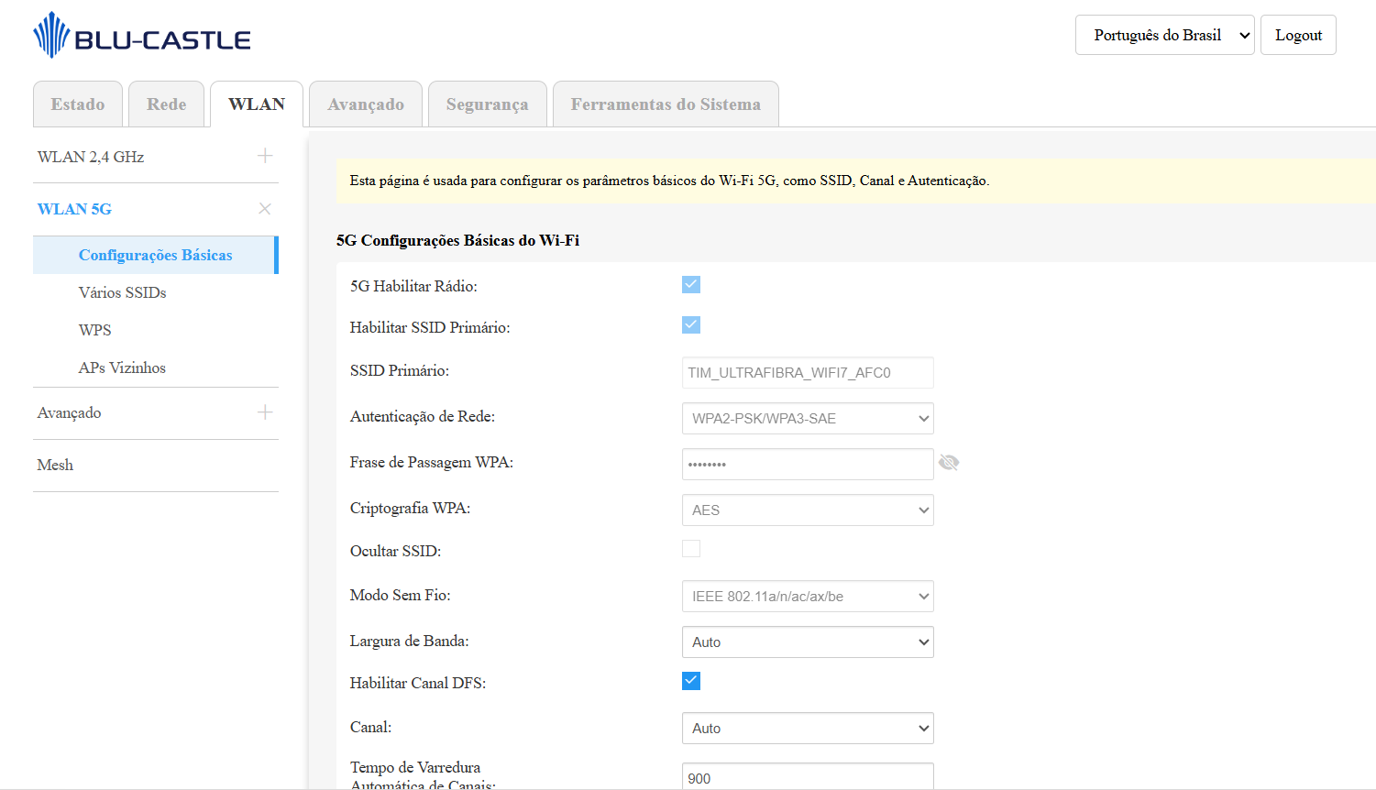Uncheck the Habilitar Canal DFS checkbox
1376x790 pixels.
tap(691, 681)
